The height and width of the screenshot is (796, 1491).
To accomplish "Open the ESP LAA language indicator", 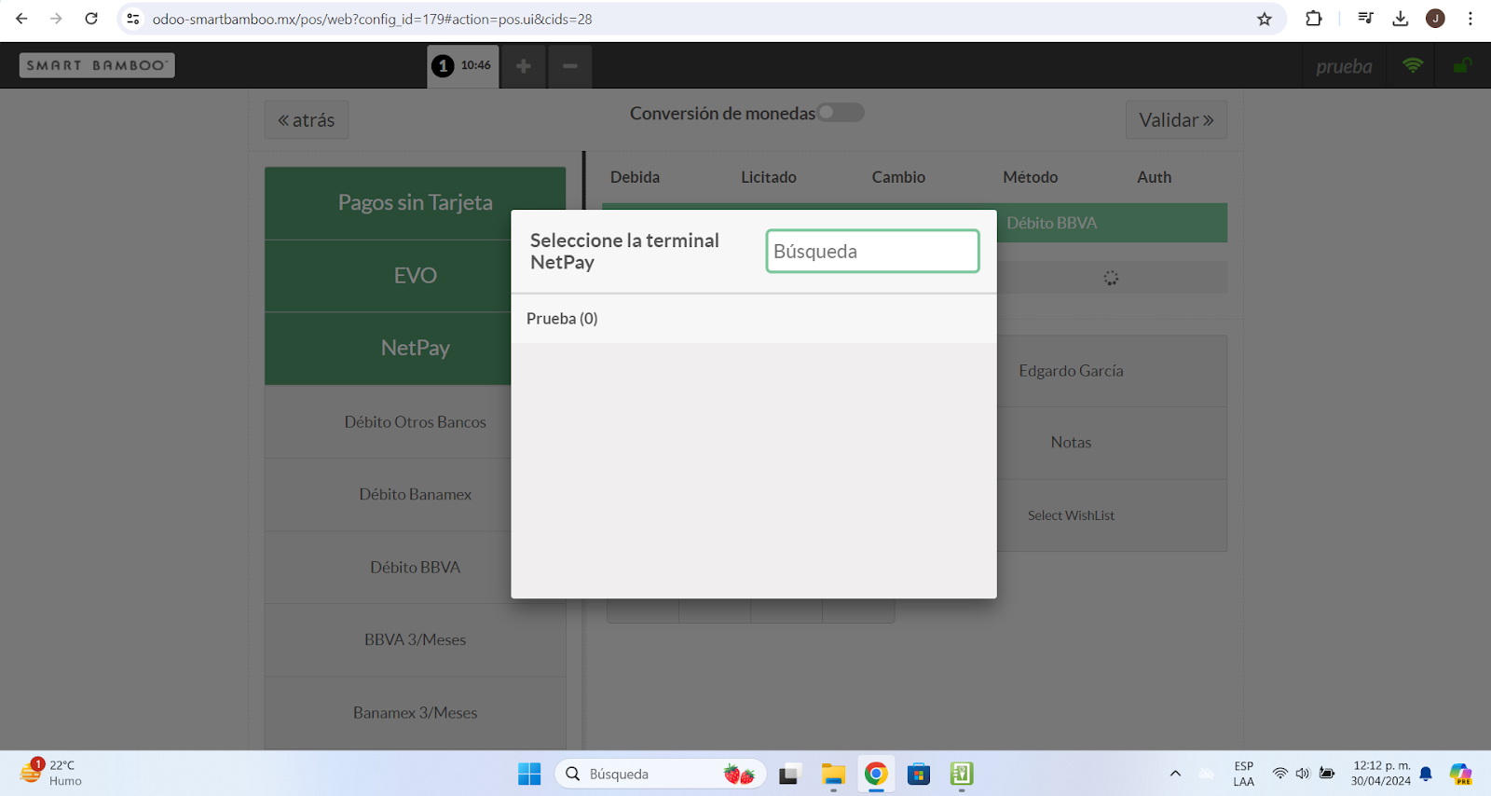I will pos(1243,774).
